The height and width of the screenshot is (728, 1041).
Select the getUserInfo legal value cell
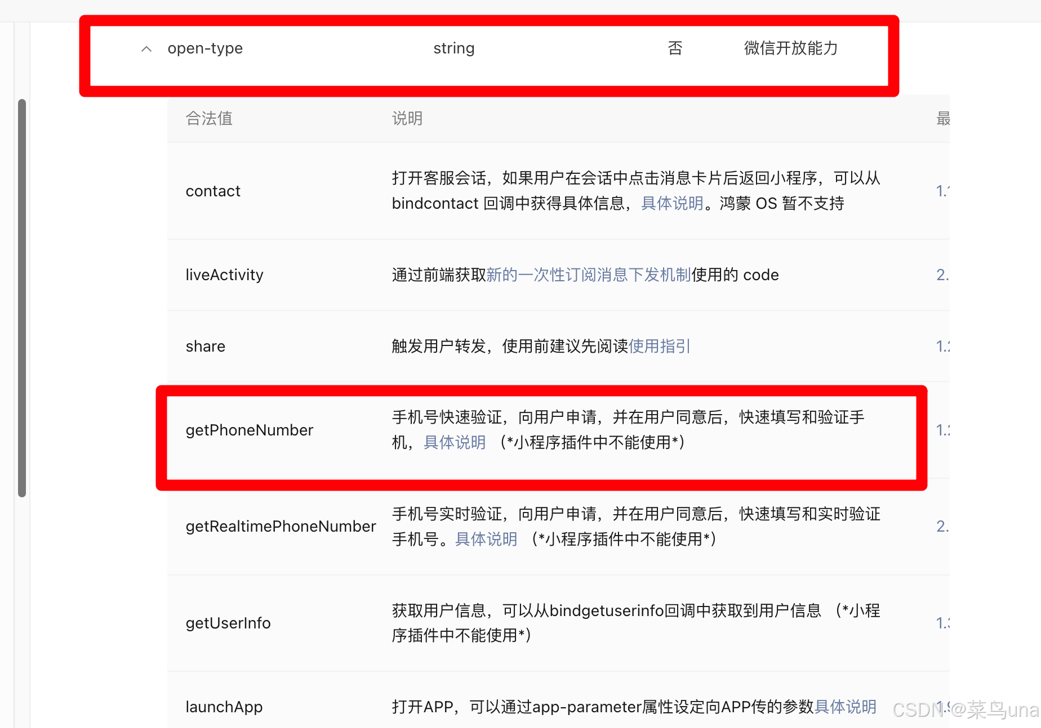pyautogui.click(x=228, y=623)
